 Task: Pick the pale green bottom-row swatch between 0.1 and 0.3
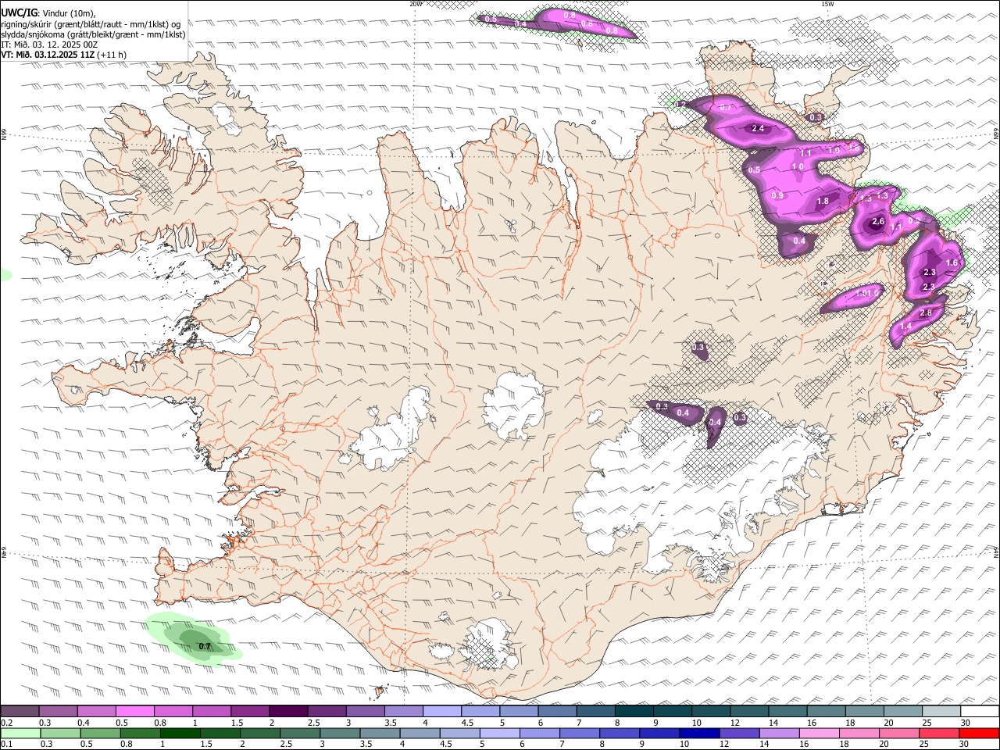point(20,733)
